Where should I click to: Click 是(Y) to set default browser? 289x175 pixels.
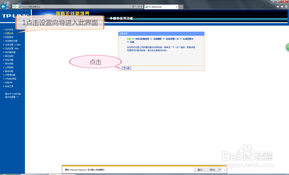200,170
